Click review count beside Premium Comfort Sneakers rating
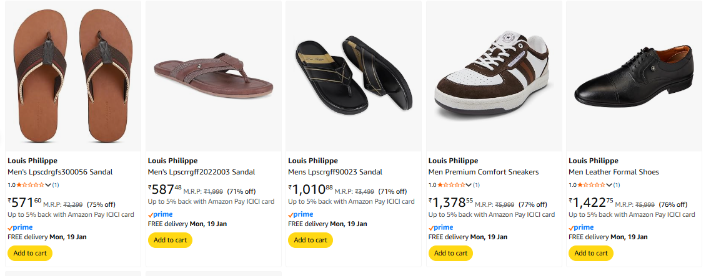706x276 pixels. pyautogui.click(x=477, y=185)
